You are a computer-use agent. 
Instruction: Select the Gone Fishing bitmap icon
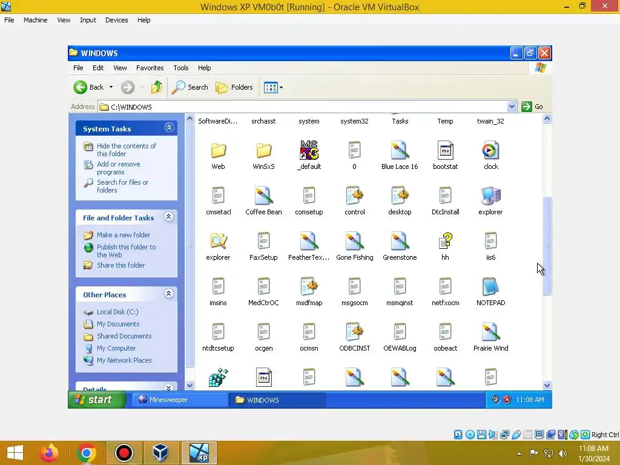(354, 241)
